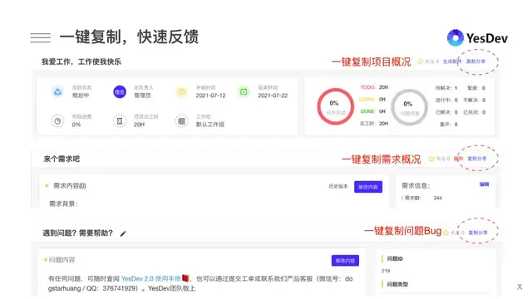Click the gray 0% issue progress ring

click(x=409, y=107)
